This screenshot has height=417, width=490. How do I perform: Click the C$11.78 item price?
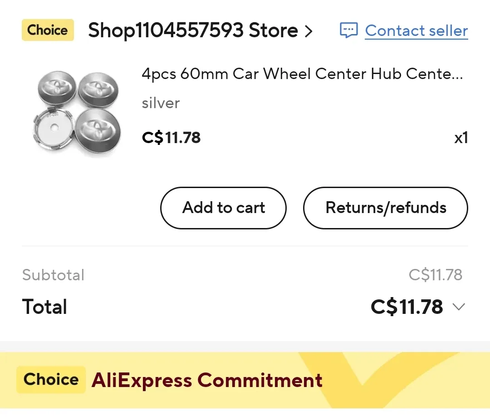pyautogui.click(x=171, y=138)
